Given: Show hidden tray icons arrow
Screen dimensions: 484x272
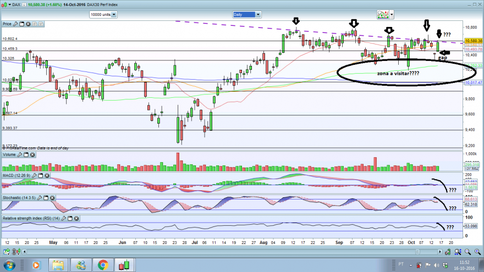Looking at the screenshot, I should 410,265.
